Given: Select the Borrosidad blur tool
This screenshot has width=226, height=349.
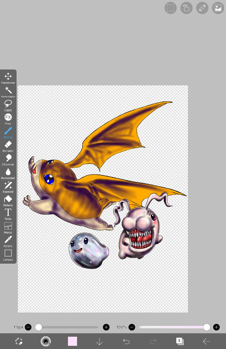Looking at the screenshot, I should 8,174.
